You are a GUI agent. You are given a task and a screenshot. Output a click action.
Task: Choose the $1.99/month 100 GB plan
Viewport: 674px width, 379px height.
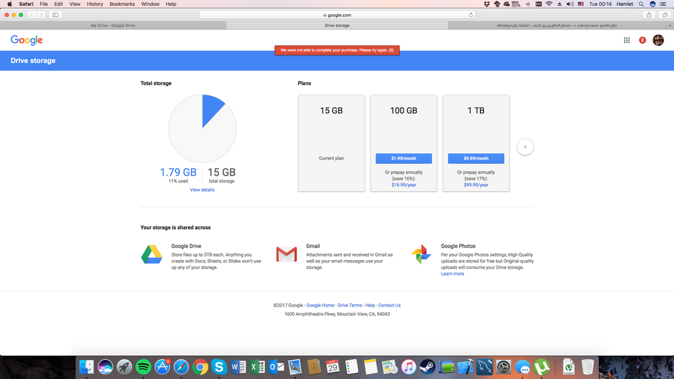pyautogui.click(x=403, y=159)
